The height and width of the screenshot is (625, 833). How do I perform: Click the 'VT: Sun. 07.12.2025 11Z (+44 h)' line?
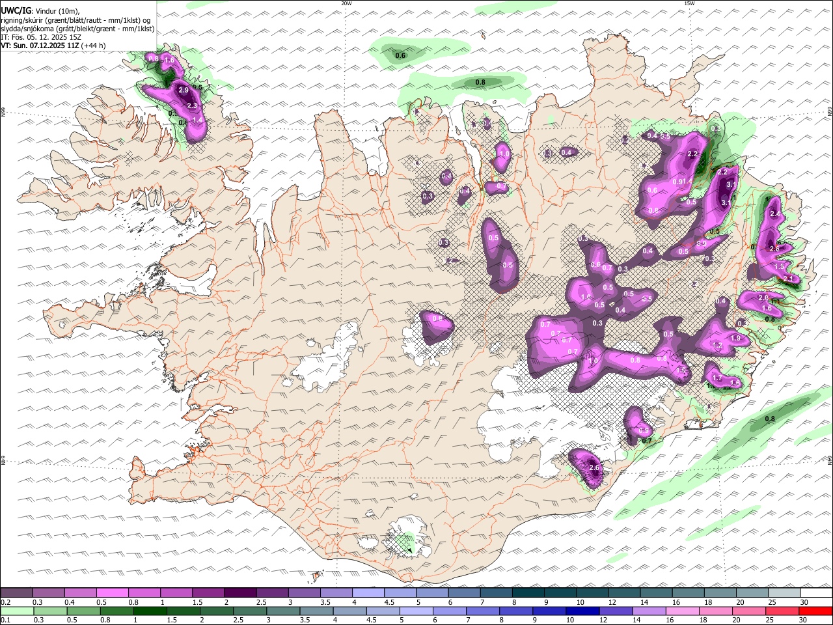53,46
